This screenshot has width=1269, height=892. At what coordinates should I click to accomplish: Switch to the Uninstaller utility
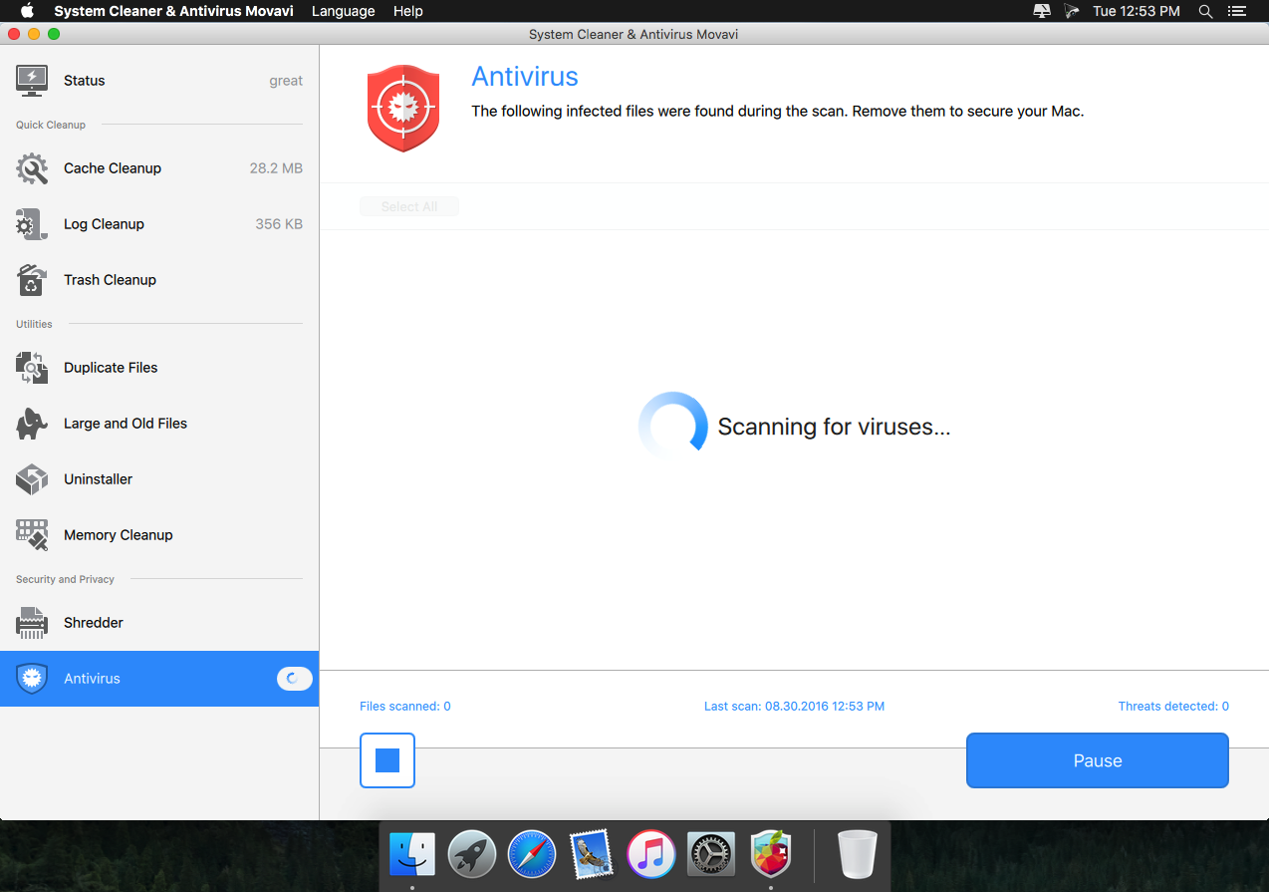pyautogui.click(x=159, y=479)
